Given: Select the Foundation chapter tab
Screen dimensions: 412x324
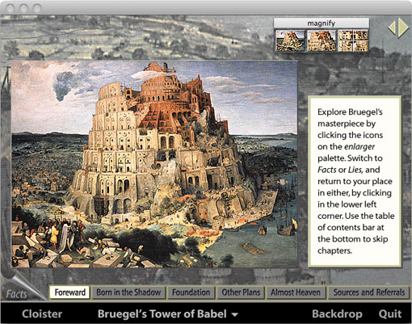Looking at the screenshot, I should [x=191, y=292].
